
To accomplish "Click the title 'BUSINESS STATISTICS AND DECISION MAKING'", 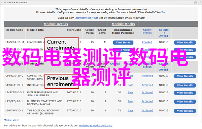I will pos(45,103).
